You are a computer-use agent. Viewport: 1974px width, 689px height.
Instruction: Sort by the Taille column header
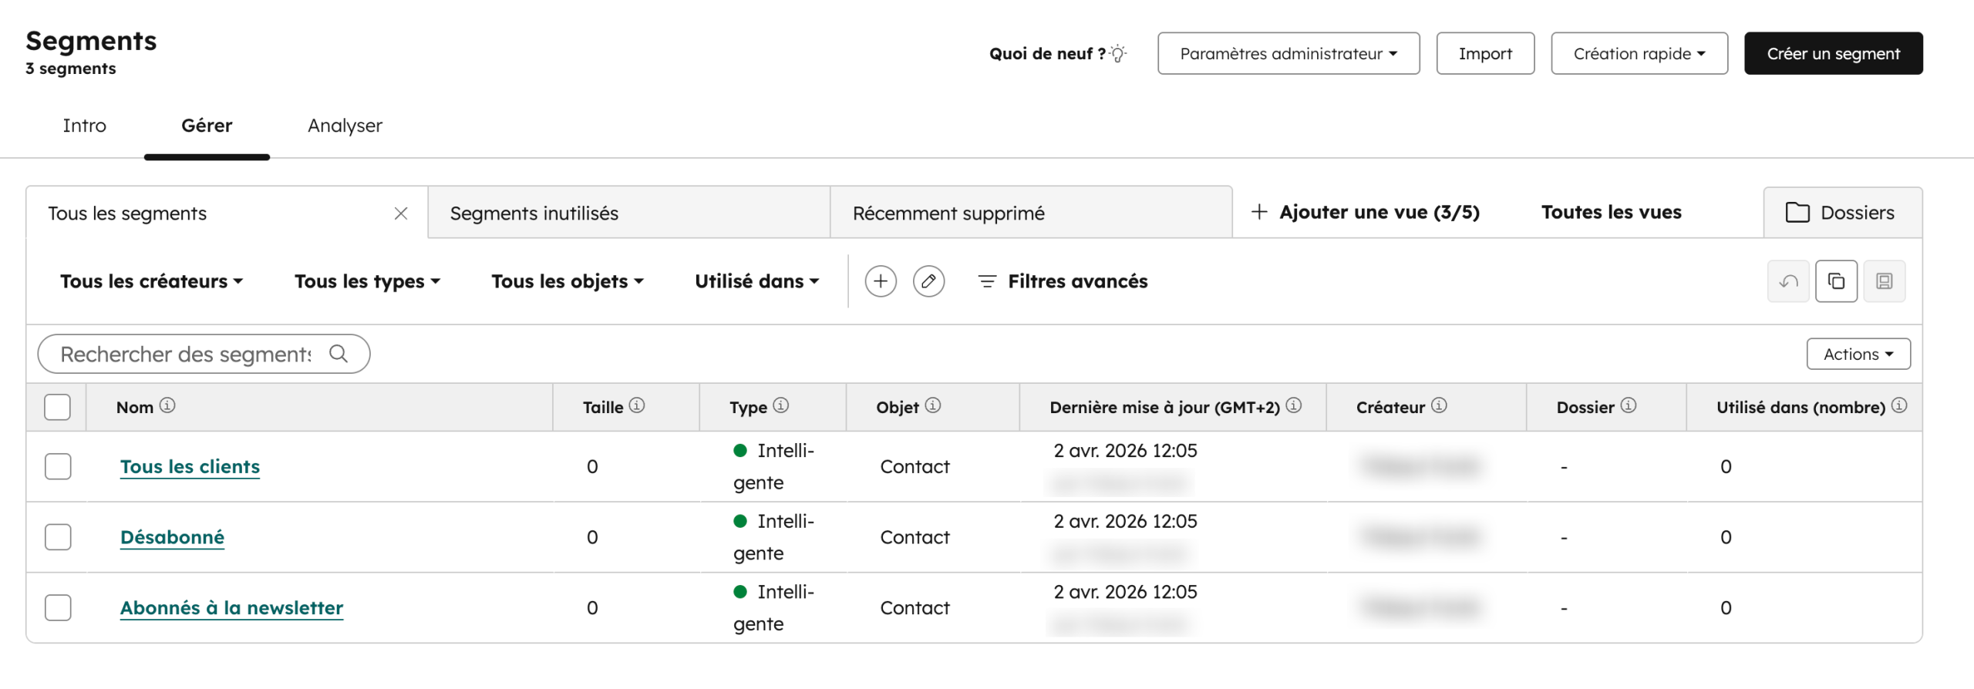pyautogui.click(x=602, y=407)
